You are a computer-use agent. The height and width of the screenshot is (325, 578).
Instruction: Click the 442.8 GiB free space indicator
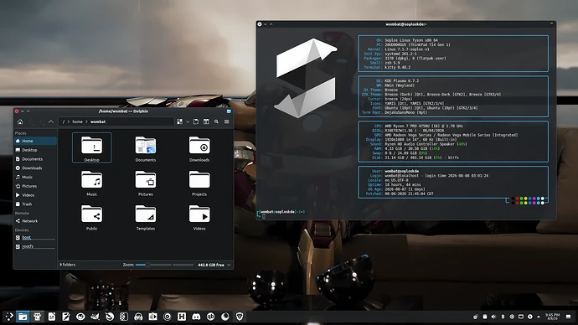(211, 265)
